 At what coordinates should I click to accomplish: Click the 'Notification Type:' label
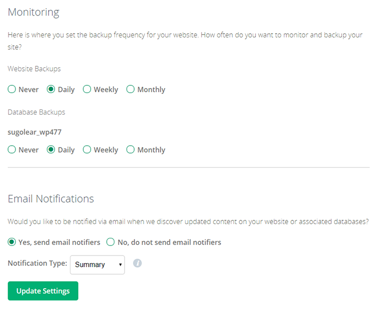pyautogui.click(x=37, y=264)
